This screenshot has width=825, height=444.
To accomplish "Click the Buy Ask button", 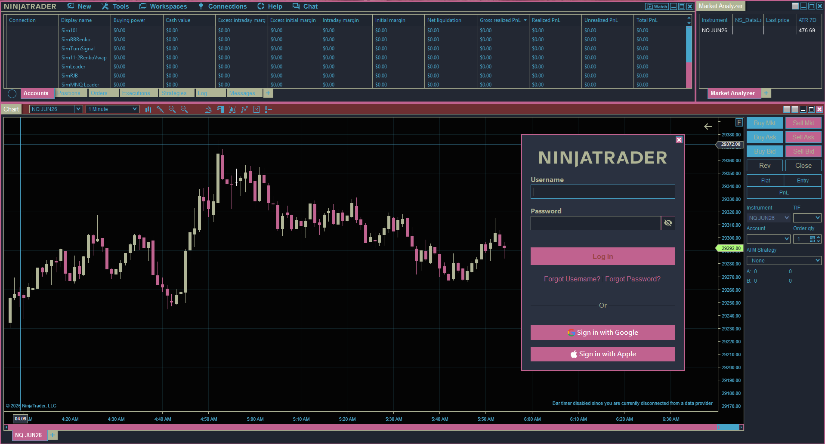I will click(x=765, y=137).
